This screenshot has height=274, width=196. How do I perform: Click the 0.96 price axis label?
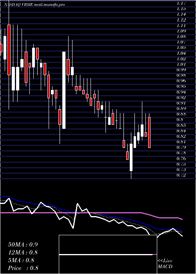tap(181, 81)
